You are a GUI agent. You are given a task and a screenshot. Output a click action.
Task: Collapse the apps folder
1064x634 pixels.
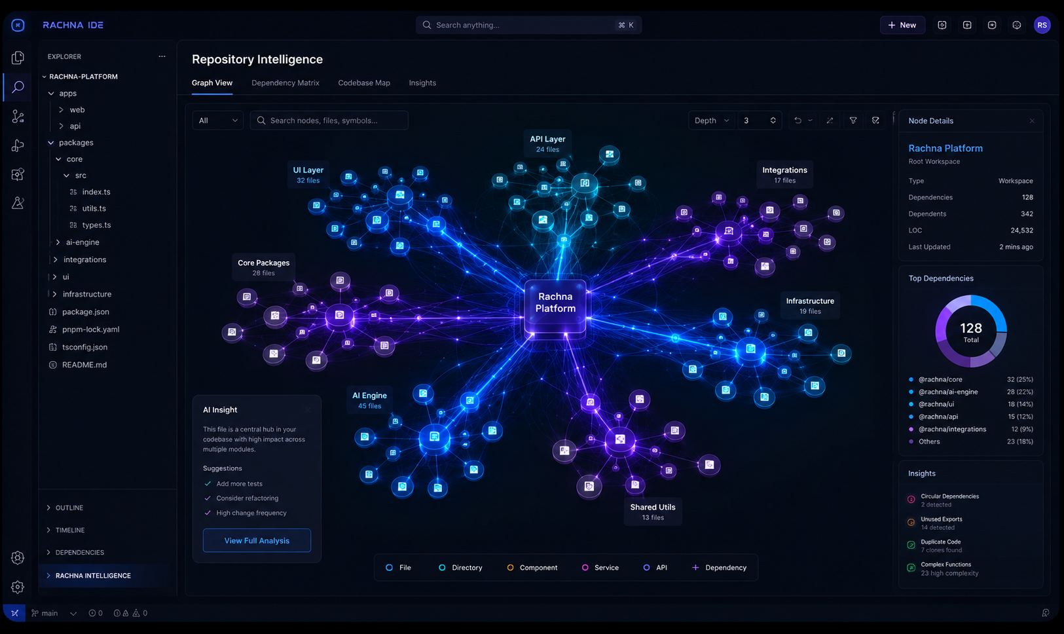point(51,94)
